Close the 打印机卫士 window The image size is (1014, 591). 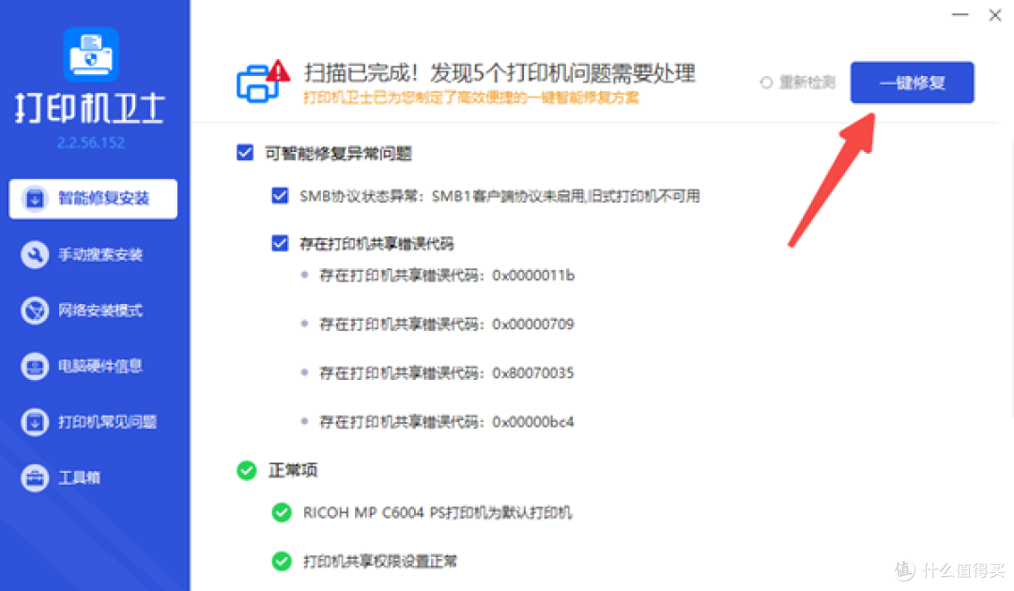point(995,15)
